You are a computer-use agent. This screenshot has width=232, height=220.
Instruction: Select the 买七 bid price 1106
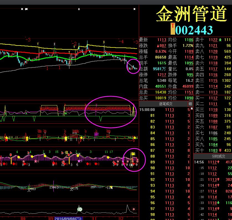point(213,133)
